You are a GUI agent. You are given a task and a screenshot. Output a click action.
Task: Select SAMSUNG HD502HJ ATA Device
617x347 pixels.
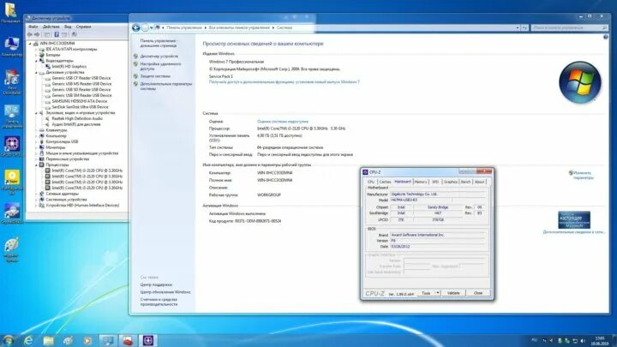[80, 101]
